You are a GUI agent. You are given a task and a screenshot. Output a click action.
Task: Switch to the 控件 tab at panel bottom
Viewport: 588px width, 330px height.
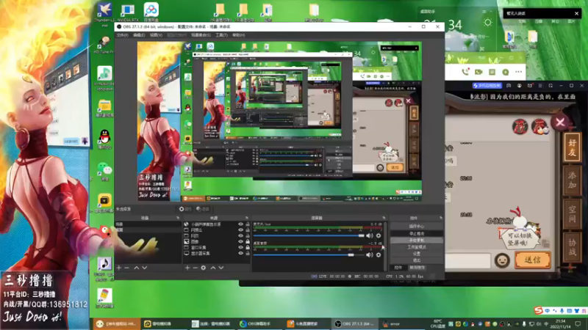[398, 268]
